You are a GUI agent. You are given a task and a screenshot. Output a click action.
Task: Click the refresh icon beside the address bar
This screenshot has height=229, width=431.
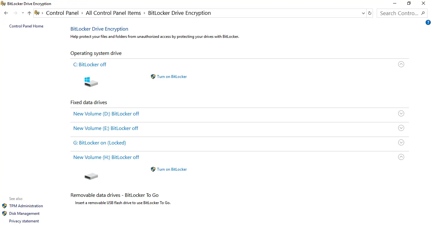(369, 13)
